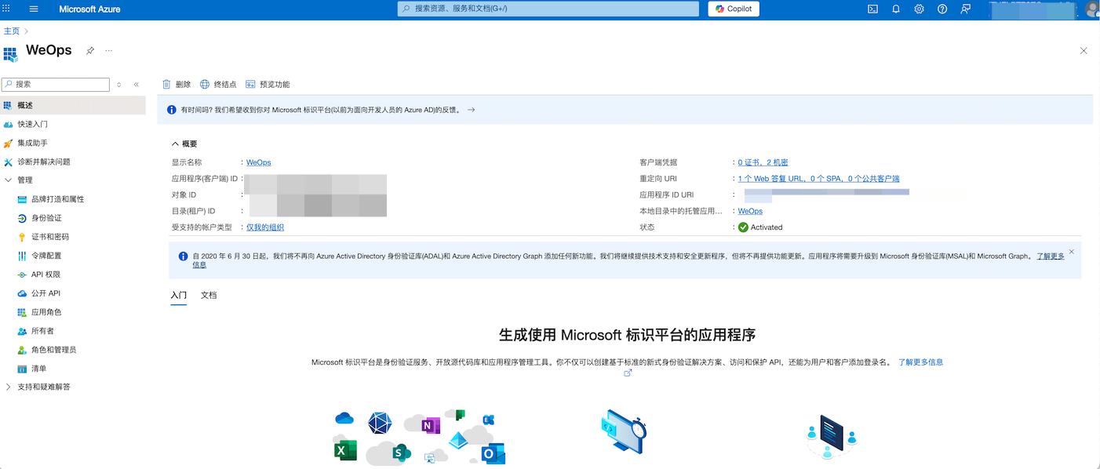The width and height of the screenshot is (1100, 469).
Task: Open the WeOps display name link
Action: 259,162
